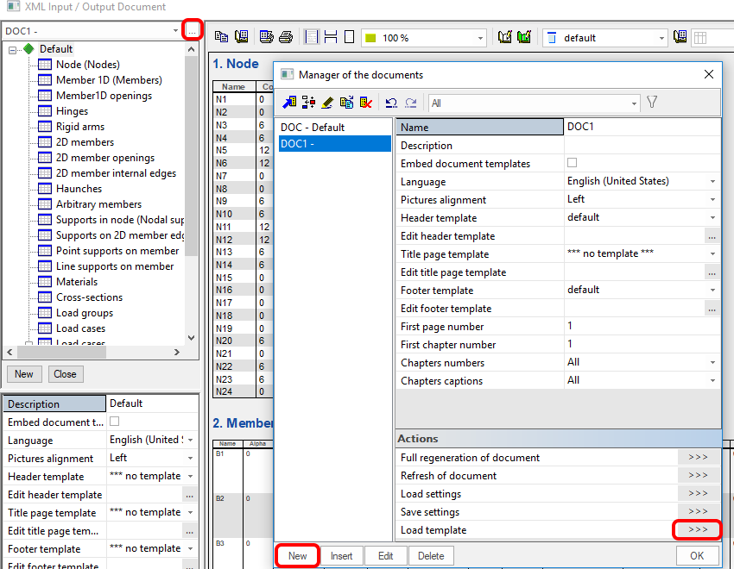
Task: Toggle the Embed document checkbox in left properties panel
Action: click(115, 422)
